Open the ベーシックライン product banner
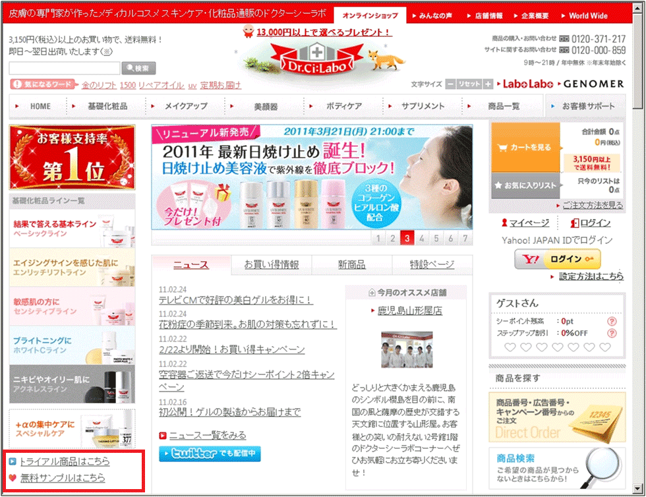646x497 pixels. pos(72,228)
